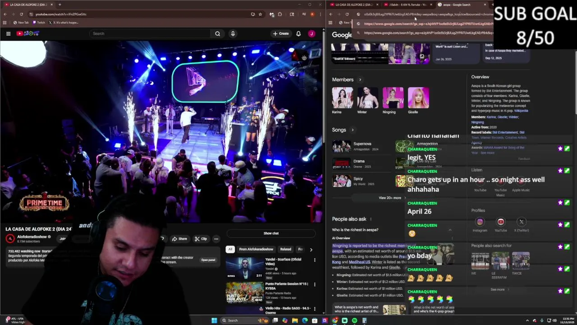The image size is (577, 325).
Task: Open Spotify from the taskbar
Action: pyautogui.click(x=354, y=320)
